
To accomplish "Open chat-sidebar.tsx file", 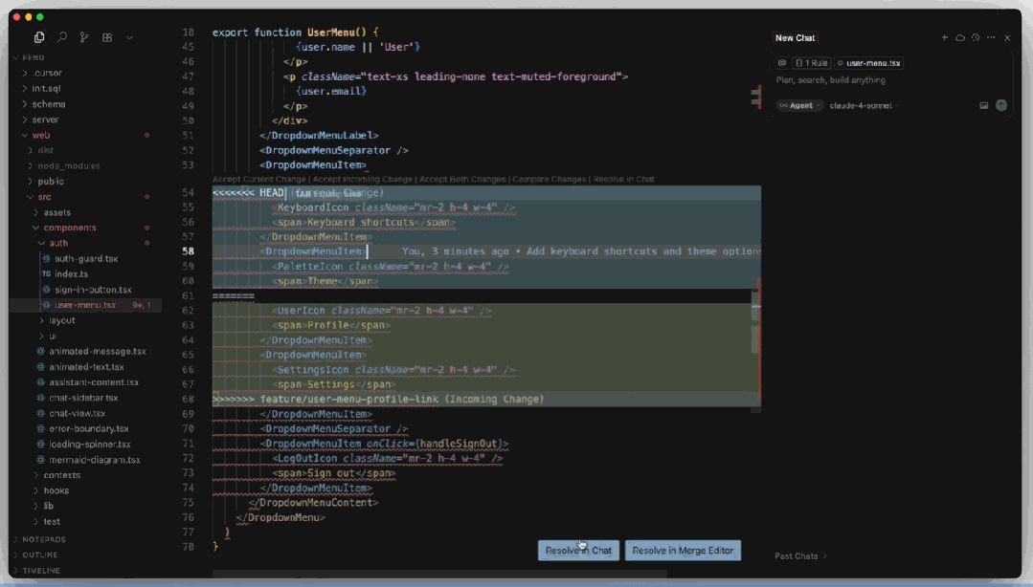I will [x=85, y=398].
